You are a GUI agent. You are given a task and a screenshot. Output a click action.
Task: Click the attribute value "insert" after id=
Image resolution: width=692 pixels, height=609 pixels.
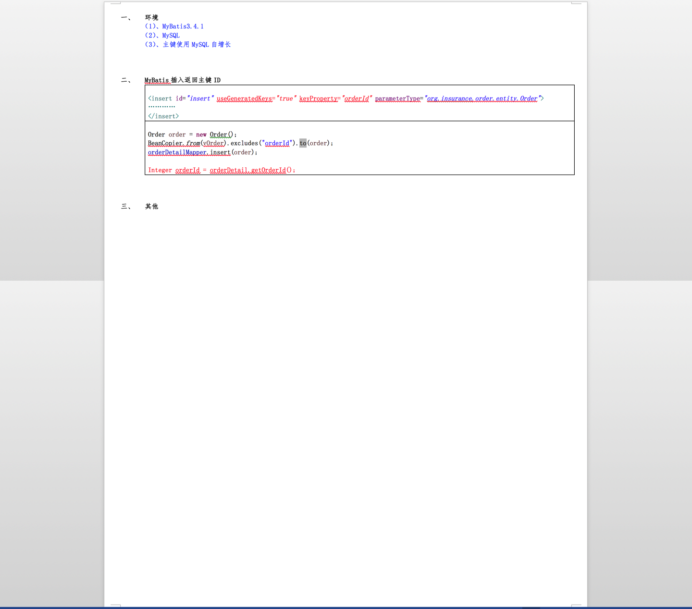pos(199,99)
